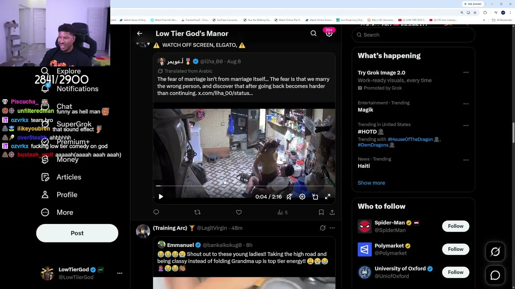This screenshot has height=289, width=515.
Task: Open Grok icon on the LegitVirgin post
Action: tap(323, 228)
